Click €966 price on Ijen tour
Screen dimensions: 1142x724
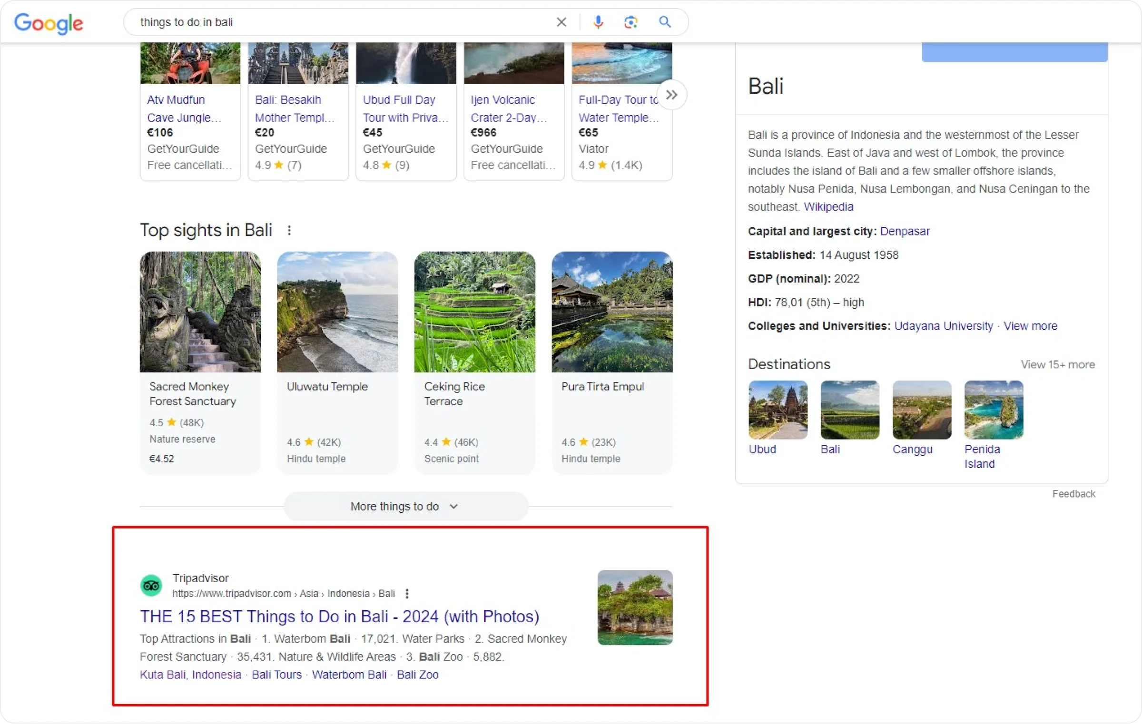[x=483, y=133]
